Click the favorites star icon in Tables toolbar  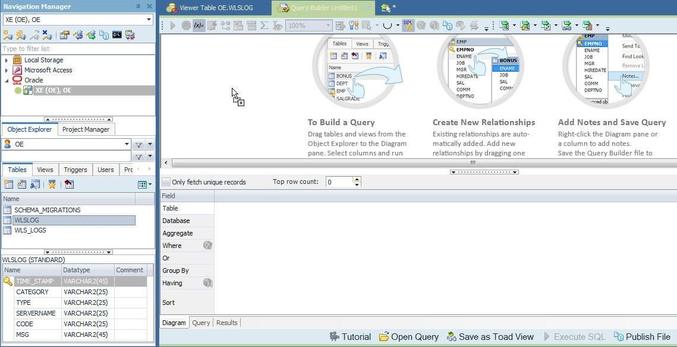(x=53, y=184)
